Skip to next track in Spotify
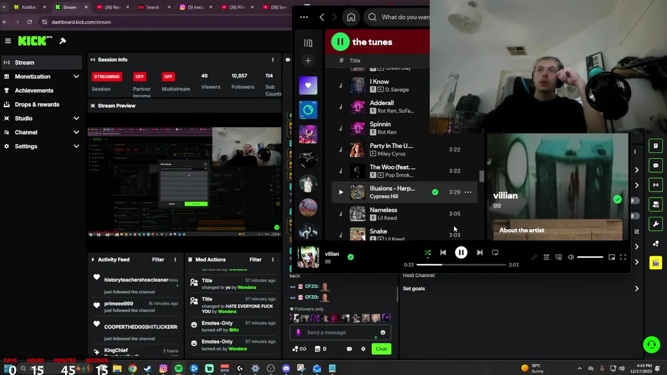The width and height of the screenshot is (667, 375). tap(479, 253)
